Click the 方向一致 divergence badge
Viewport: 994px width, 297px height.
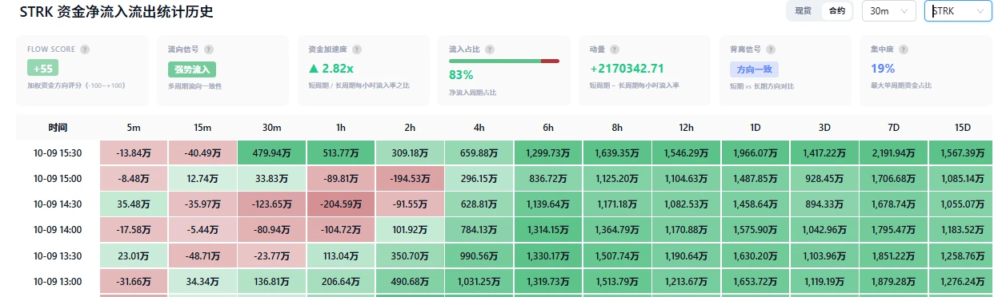pyautogui.click(x=754, y=69)
